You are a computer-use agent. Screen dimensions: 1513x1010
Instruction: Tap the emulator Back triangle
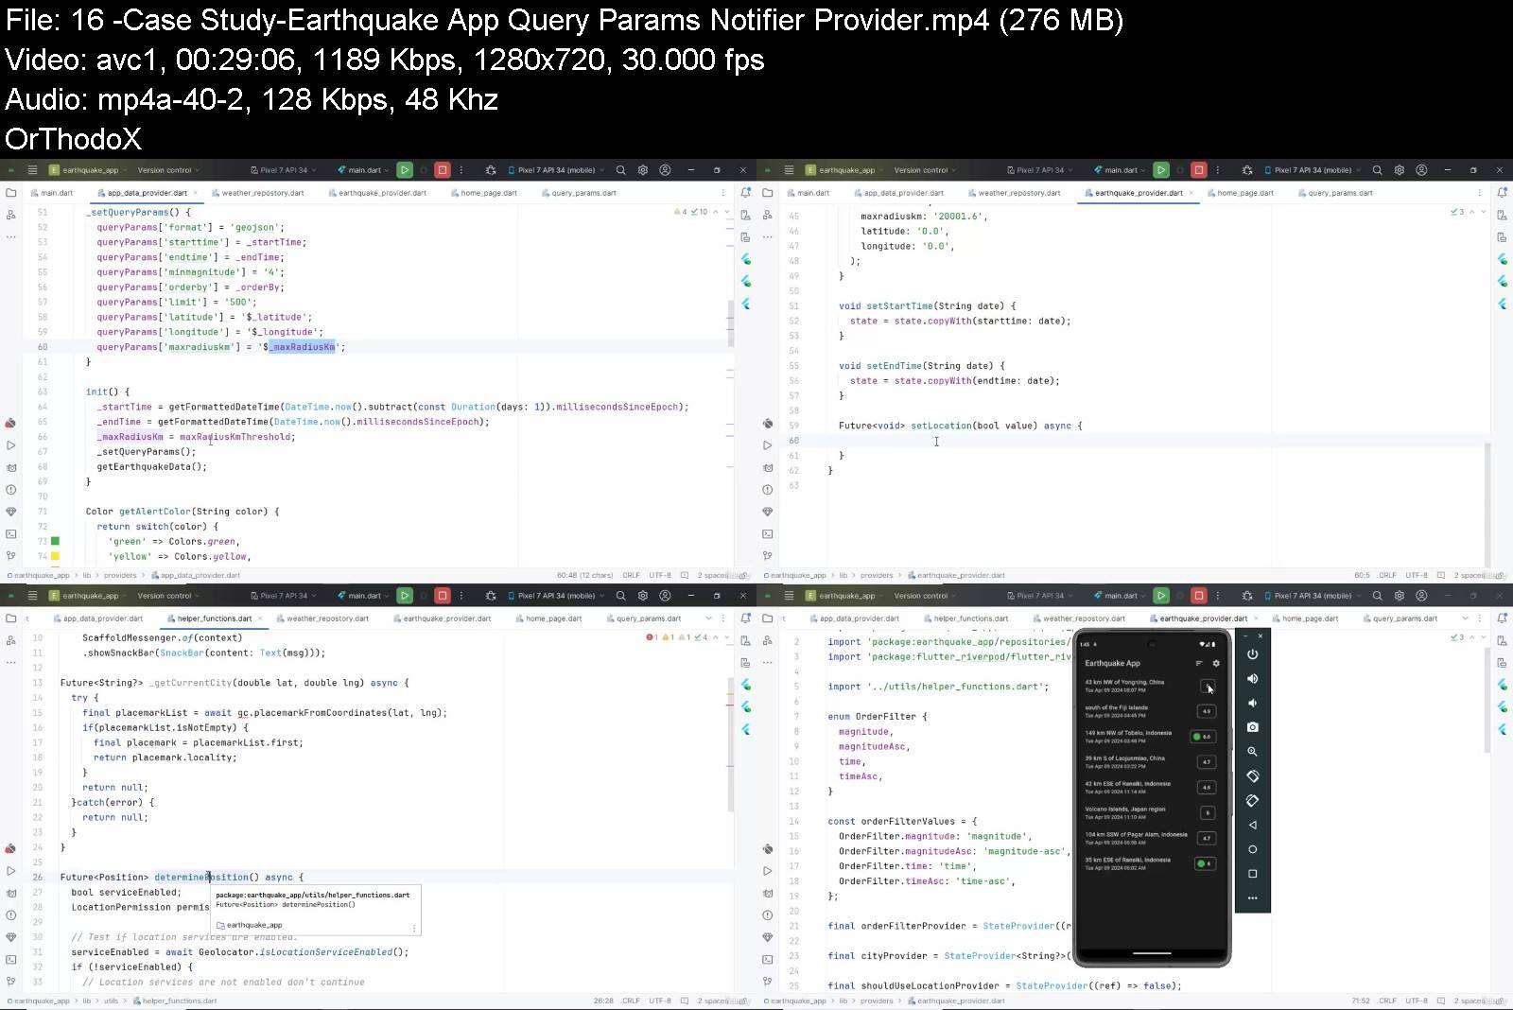(x=1253, y=825)
